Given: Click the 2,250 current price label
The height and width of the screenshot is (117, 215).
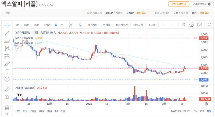Looking at the screenshot, I should tap(204, 68).
